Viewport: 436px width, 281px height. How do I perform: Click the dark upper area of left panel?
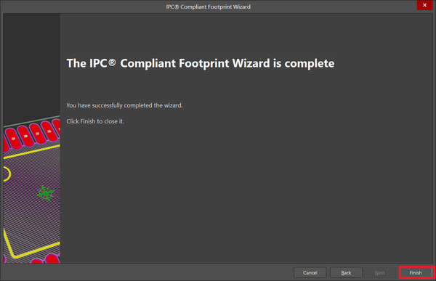pos(31,64)
